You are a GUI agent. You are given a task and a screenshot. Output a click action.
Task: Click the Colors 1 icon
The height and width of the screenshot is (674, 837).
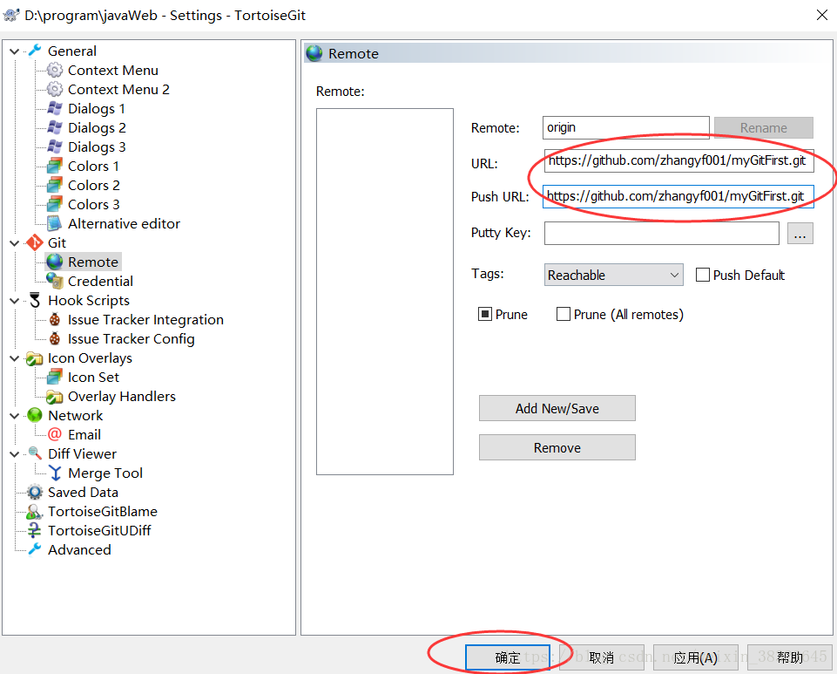[x=55, y=166]
